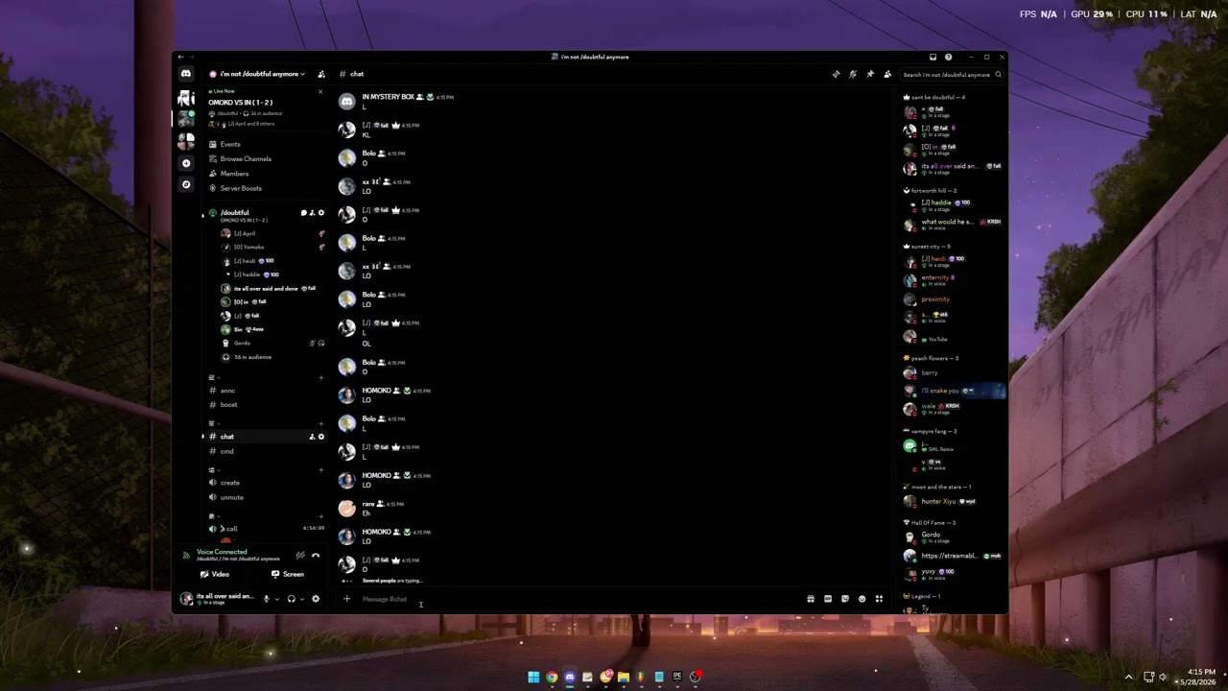Click Windows Start button on taskbar
The width and height of the screenshot is (1228, 691).
533,677
